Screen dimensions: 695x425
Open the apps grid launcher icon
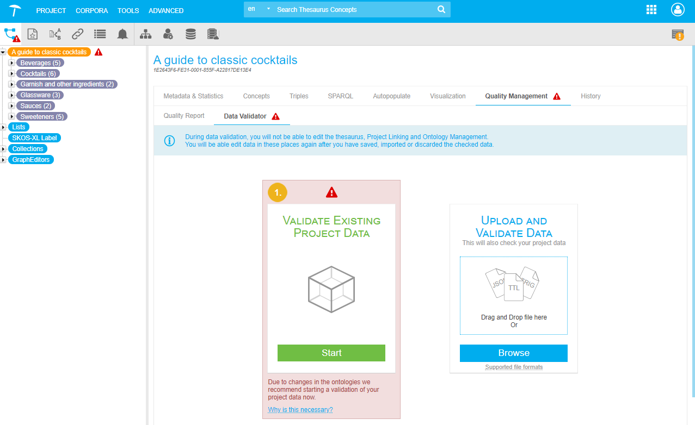[x=651, y=10]
